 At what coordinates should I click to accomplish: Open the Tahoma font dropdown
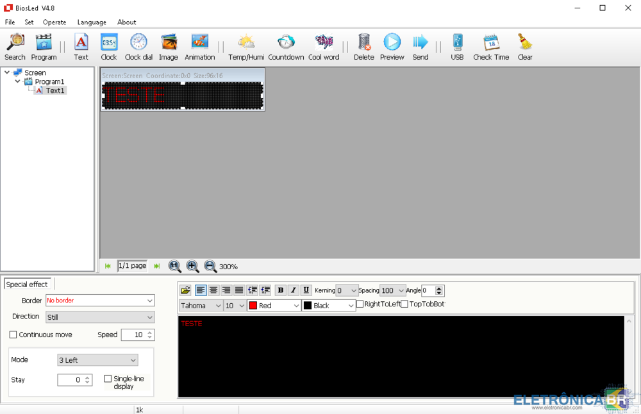pyautogui.click(x=201, y=306)
